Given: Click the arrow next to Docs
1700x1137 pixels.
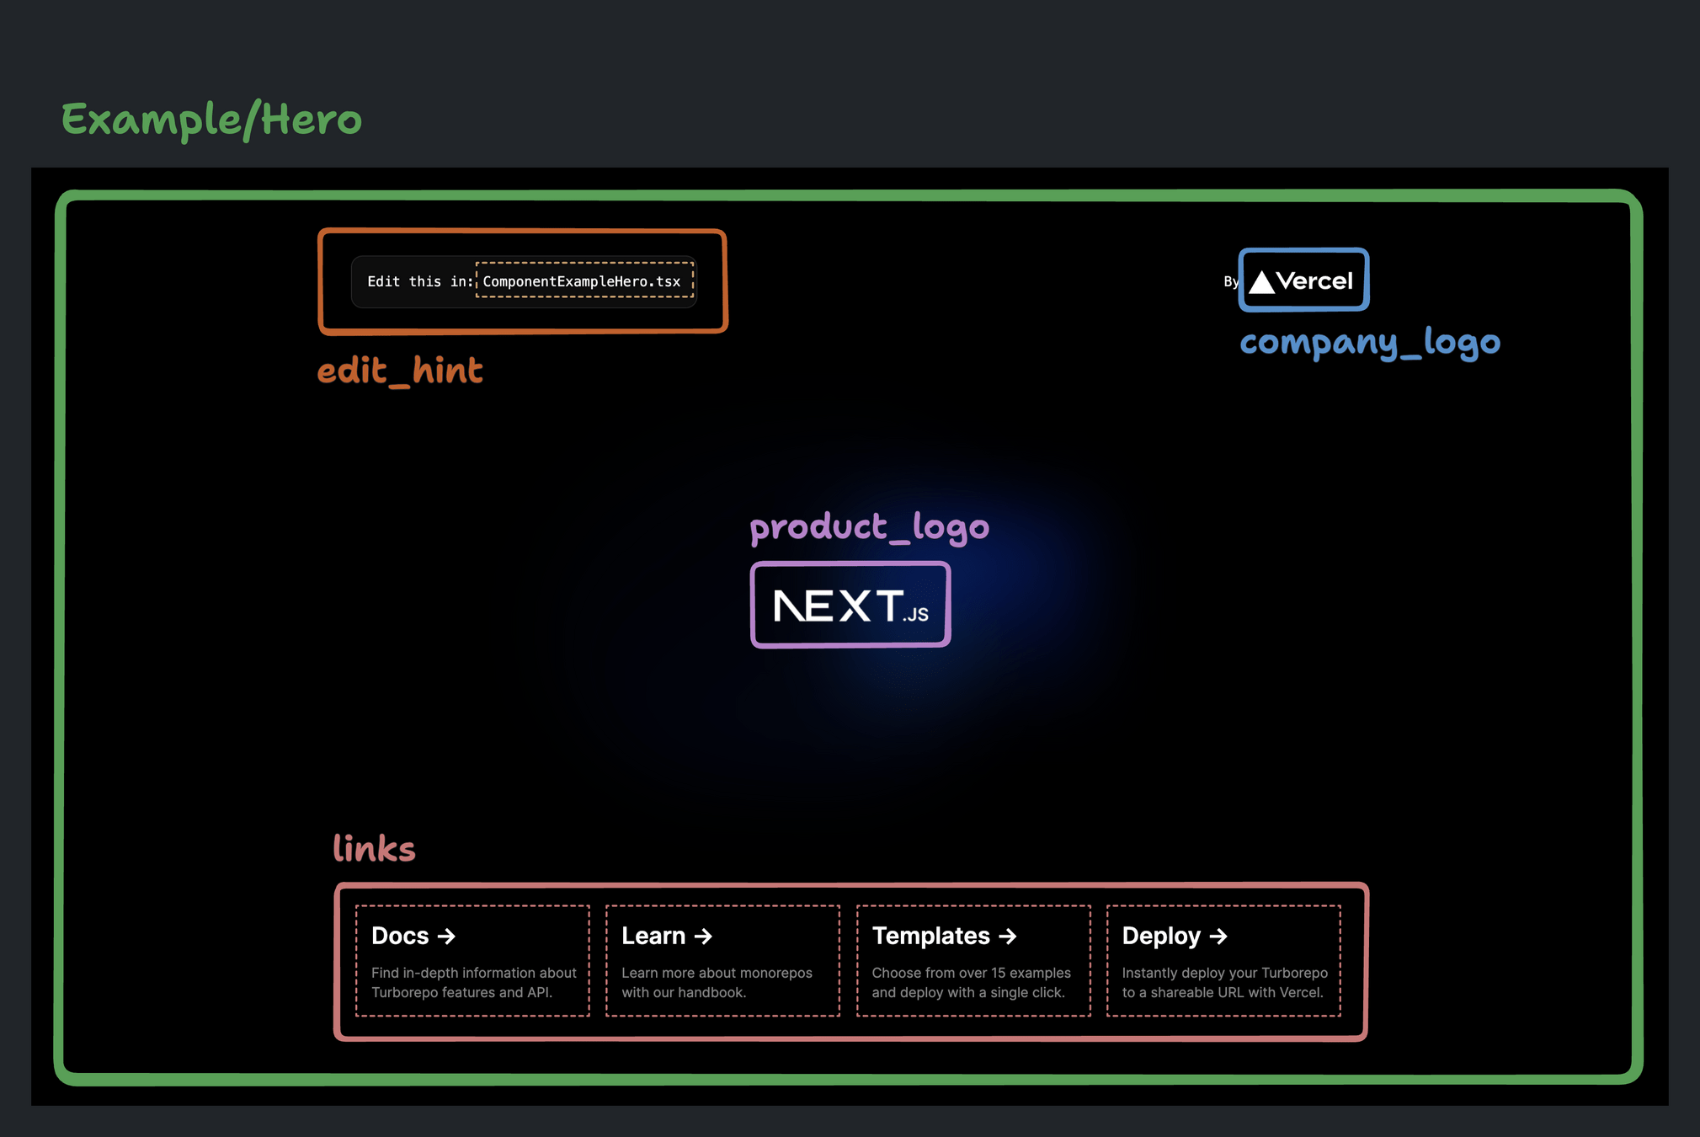Looking at the screenshot, I should [447, 936].
